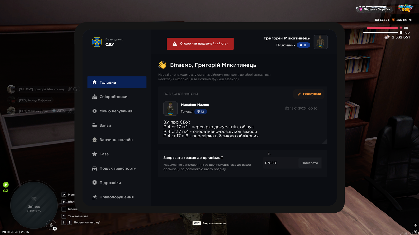The image size is (419, 235).
Task: Click the white armor bar
Action: click(x=381, y=33)
